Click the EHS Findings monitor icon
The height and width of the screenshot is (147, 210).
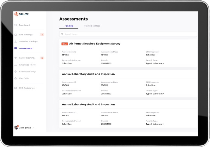pos(16,35)
